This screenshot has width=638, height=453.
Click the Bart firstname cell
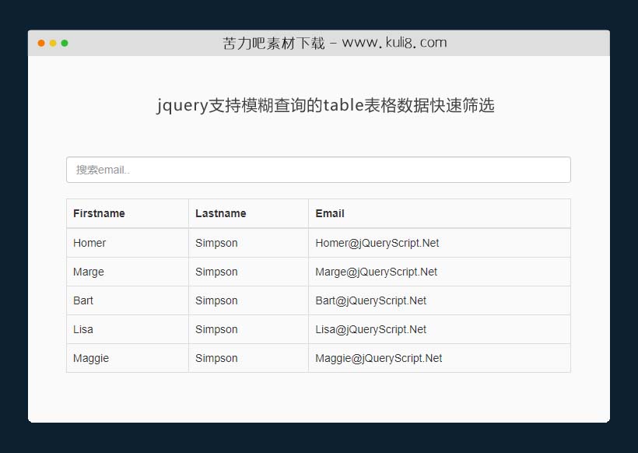click(82, 300)
